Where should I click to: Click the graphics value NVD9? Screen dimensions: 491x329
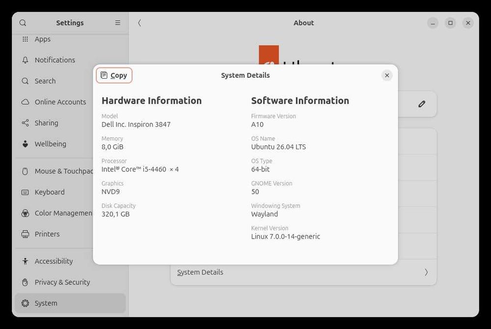point(110,192)
